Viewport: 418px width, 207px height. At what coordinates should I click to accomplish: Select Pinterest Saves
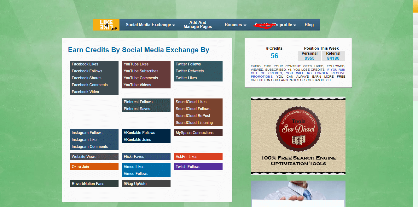coord(137,109)
